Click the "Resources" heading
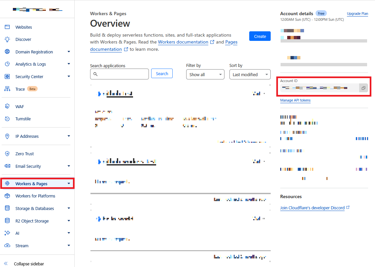 tap(291, 196)
